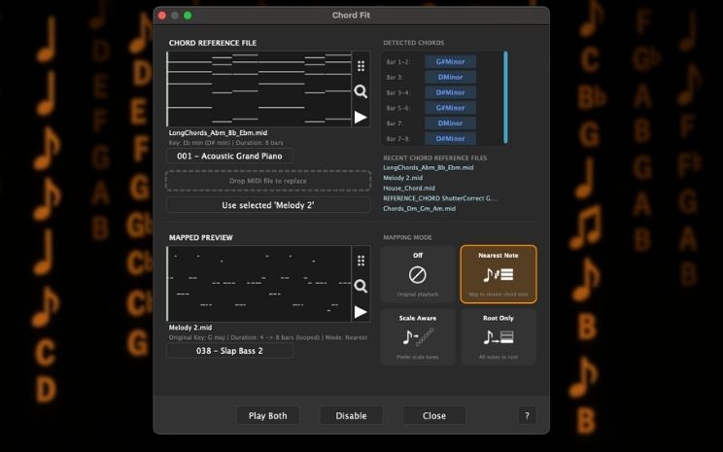Click the Disable button
This screenshot has height=452, width=723.
[x=351, y=415]
